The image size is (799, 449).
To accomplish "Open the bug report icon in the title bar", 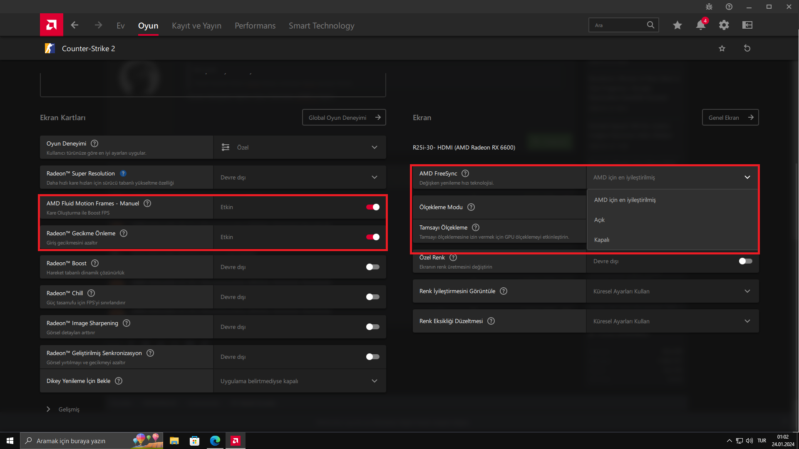I will click(x=709, y=7).
